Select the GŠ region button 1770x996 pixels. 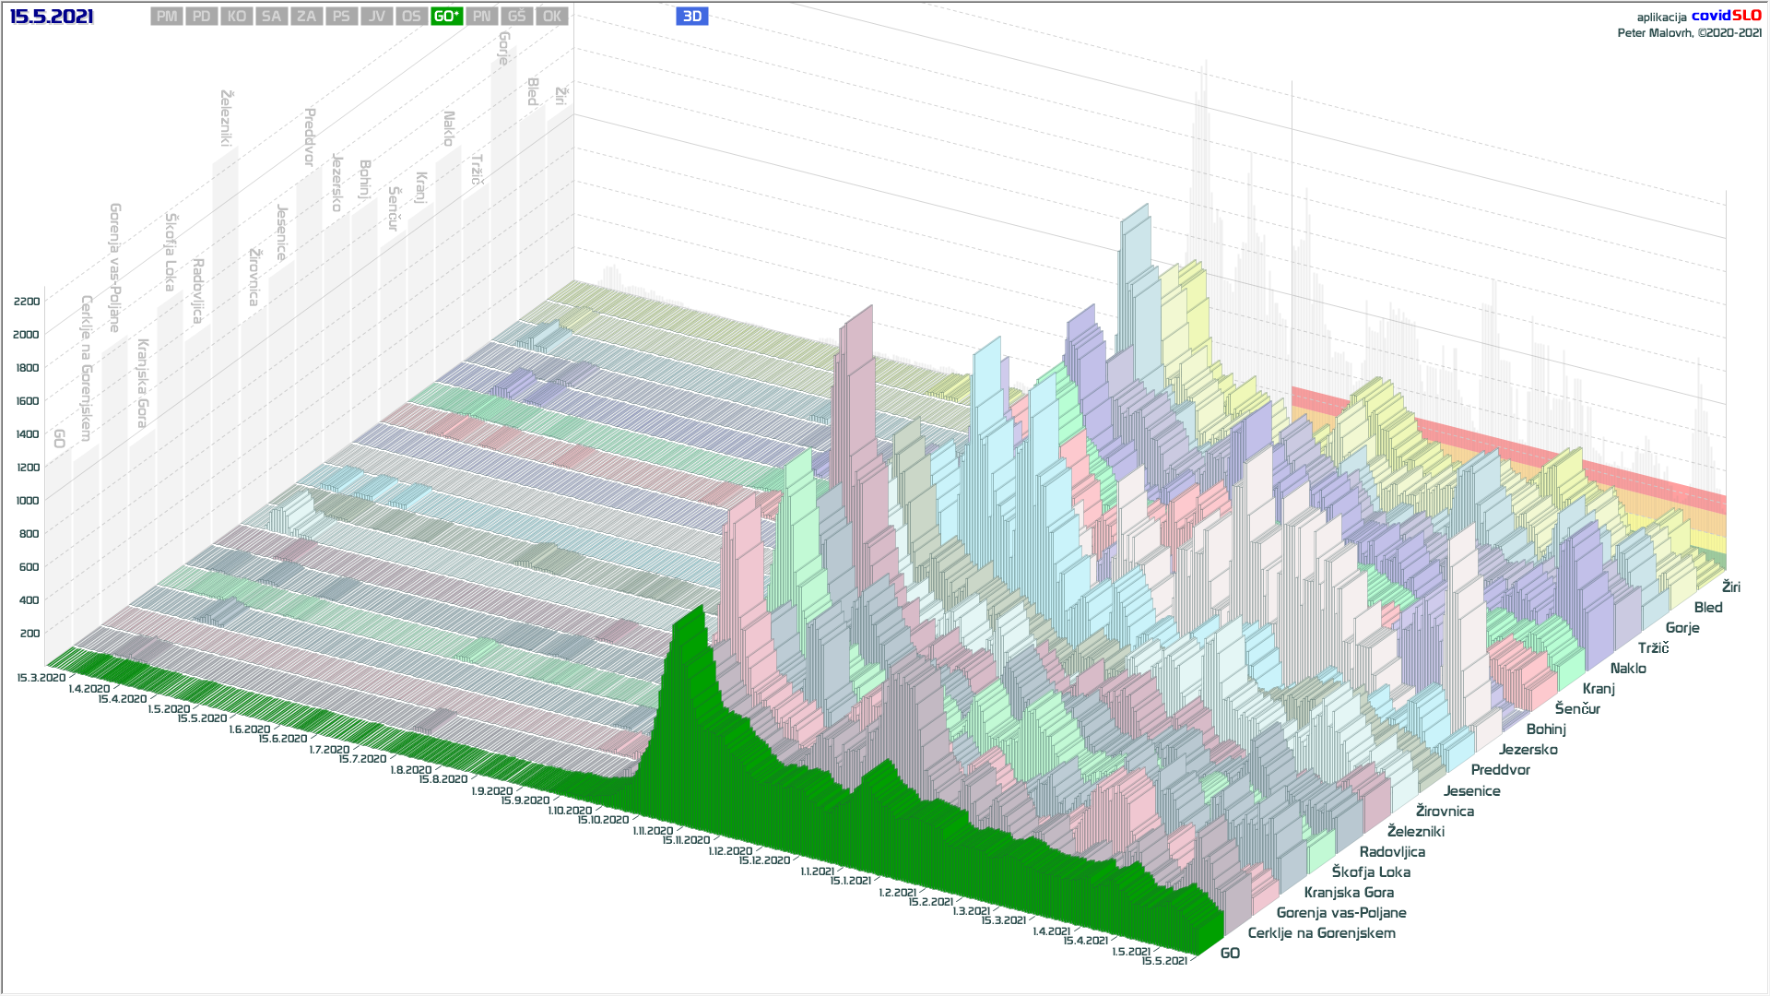pos(516,17)
